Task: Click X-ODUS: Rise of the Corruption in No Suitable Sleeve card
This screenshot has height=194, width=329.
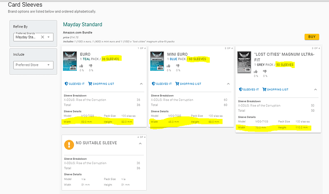Action: 85,163
